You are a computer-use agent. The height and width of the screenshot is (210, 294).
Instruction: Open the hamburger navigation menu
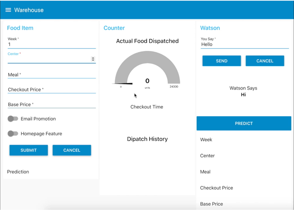pyautogui.click(x=8, y=10)
